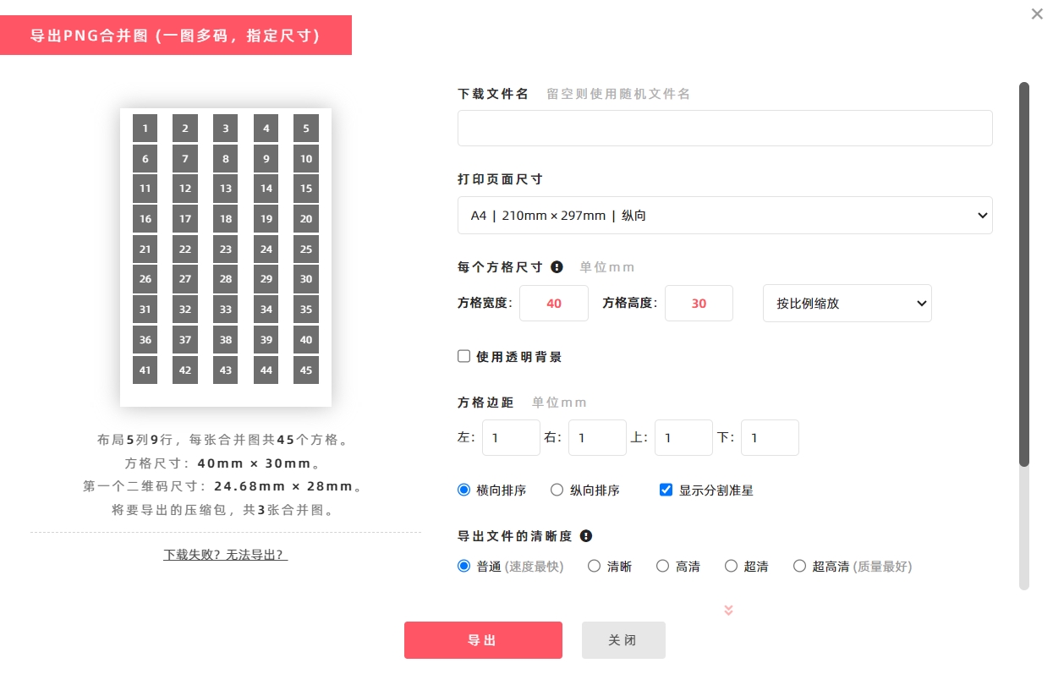1053x696 pixels.
Task: Choose 清晰 export quality
Action: tap(594, 567)
